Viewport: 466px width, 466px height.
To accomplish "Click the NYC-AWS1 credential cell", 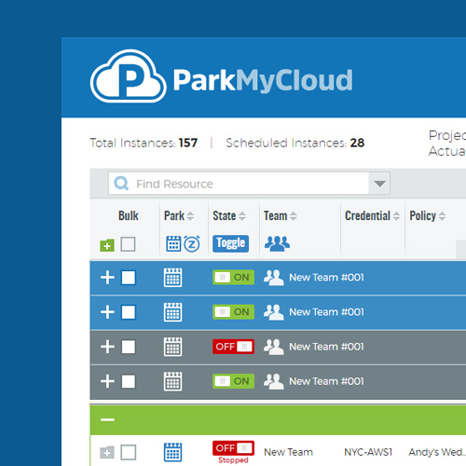I will coord(368,452).
